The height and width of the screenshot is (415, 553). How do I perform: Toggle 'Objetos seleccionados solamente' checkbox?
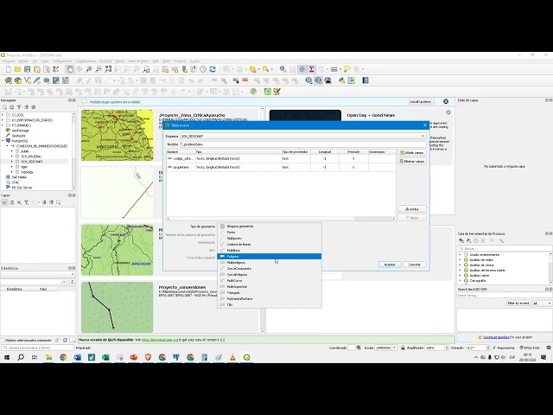[x=3, y=340]
